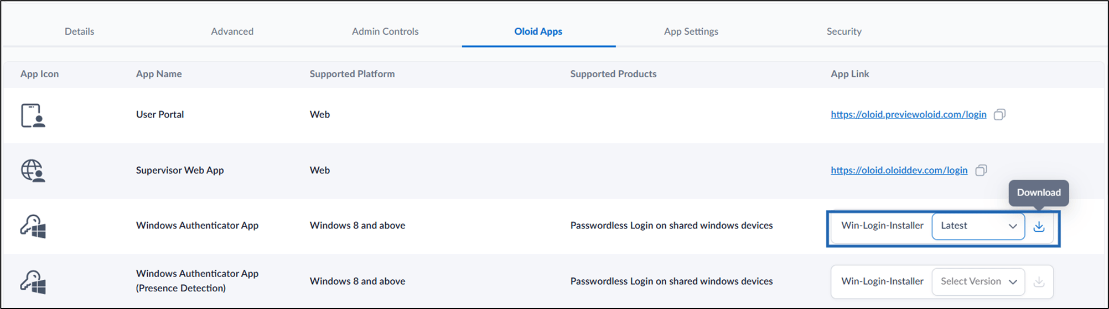Click the Supervisor Web App globe icon
This screenshot has height=309, width=1109.
point(33,171)
